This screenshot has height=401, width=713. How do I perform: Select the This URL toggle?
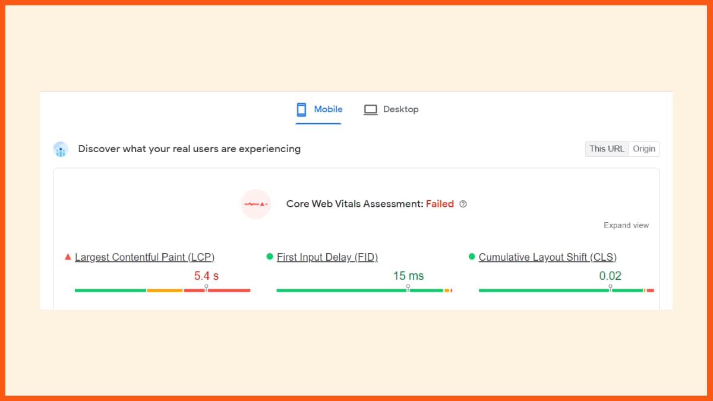(607, 149)
